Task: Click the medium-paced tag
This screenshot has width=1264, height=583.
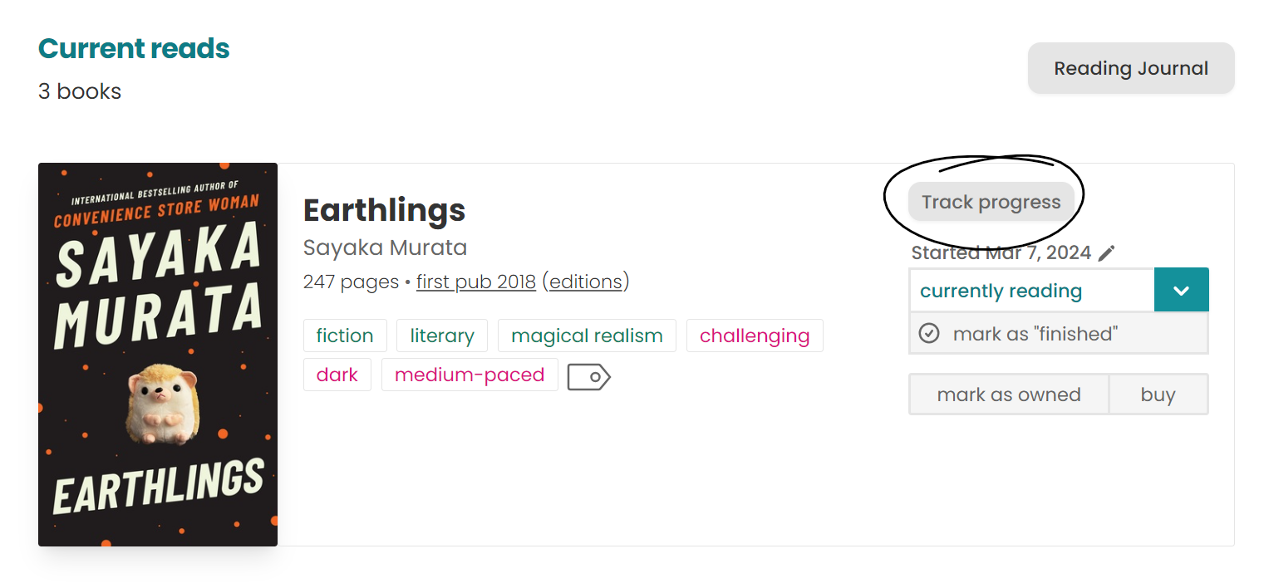Action: pyautogui.click(x=470, y=375)
